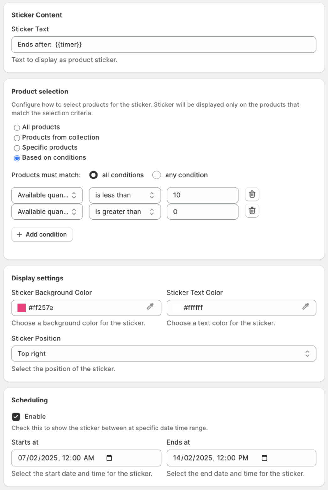This screenshot has width=328, height=490.
Task: Open calendar picker for Starts at
Action: click(109, 458)
